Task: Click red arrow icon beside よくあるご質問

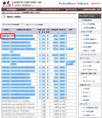Action: point(60,3)
